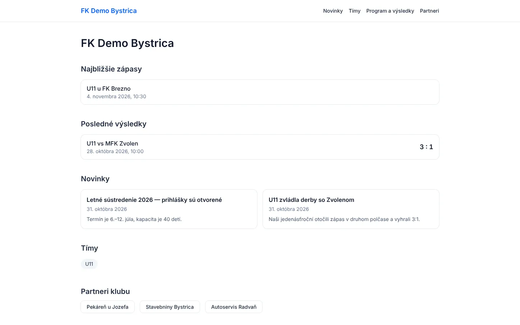Open the U11 zvládla derby so Zvolenom article
The image size is (520, 325).
pos(351,209)
